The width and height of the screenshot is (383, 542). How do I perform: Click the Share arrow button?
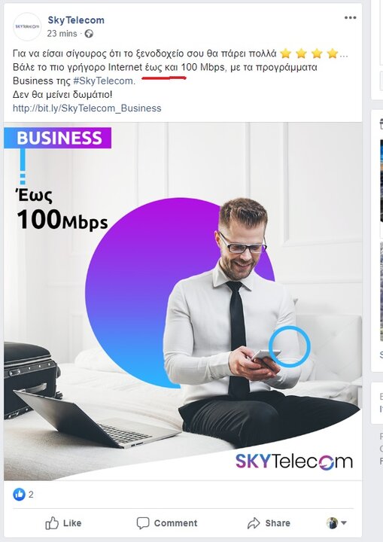pos(269,523)
